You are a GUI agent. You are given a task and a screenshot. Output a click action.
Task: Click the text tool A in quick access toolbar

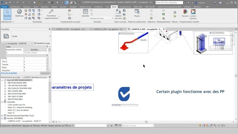[52, 3]
